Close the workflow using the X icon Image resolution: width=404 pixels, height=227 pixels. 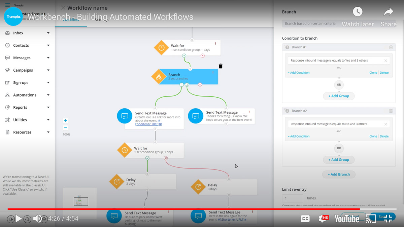(x=63, y=8)
